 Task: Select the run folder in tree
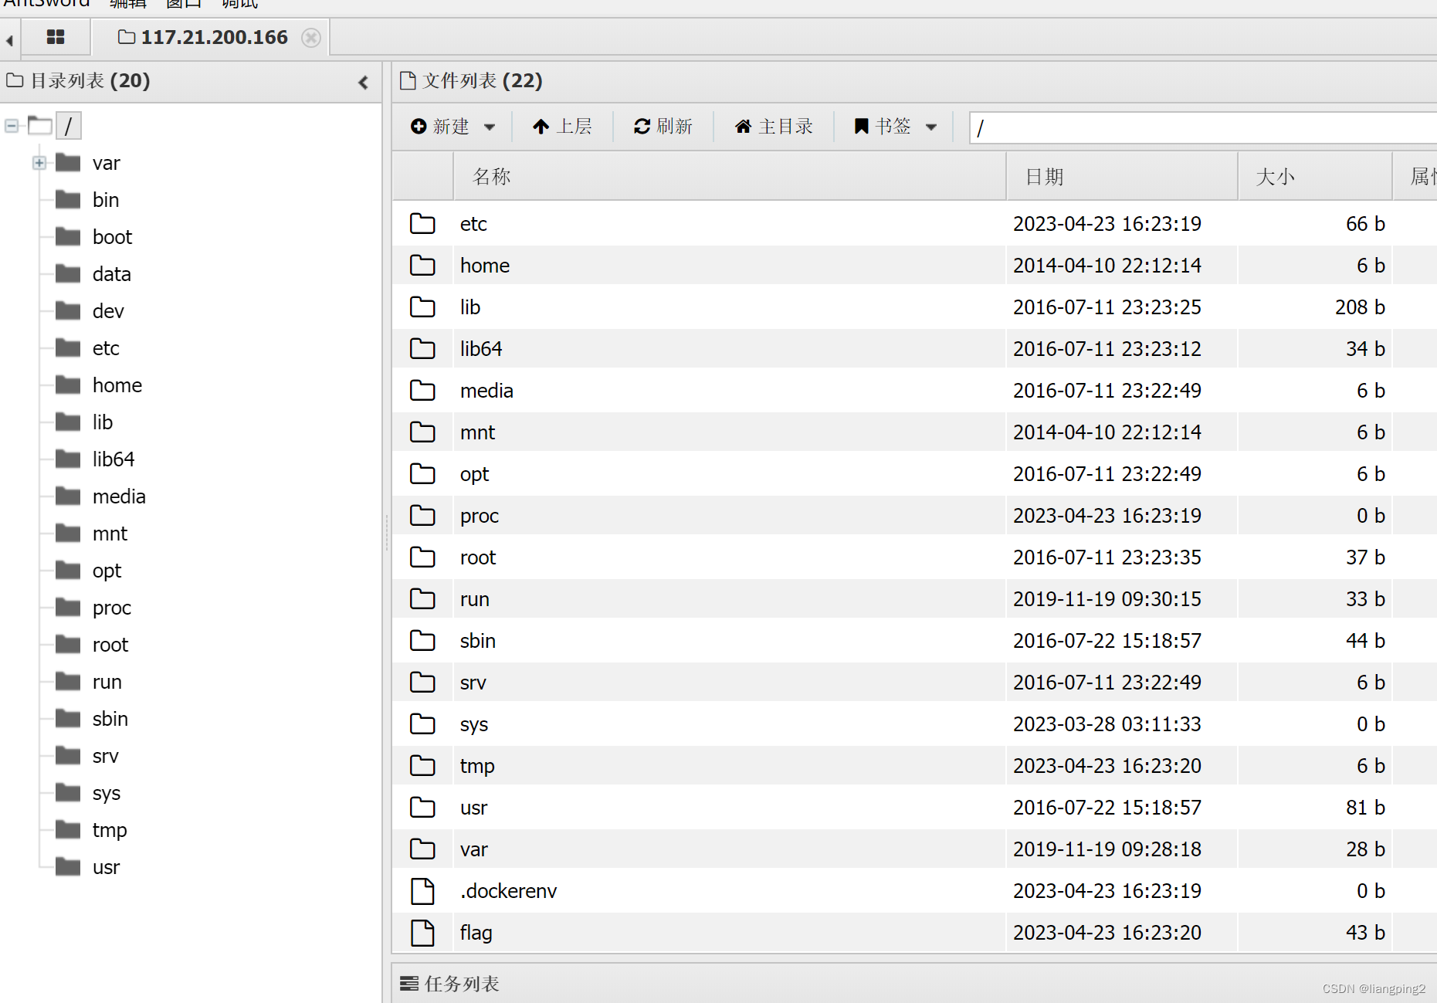click(107, 682)
